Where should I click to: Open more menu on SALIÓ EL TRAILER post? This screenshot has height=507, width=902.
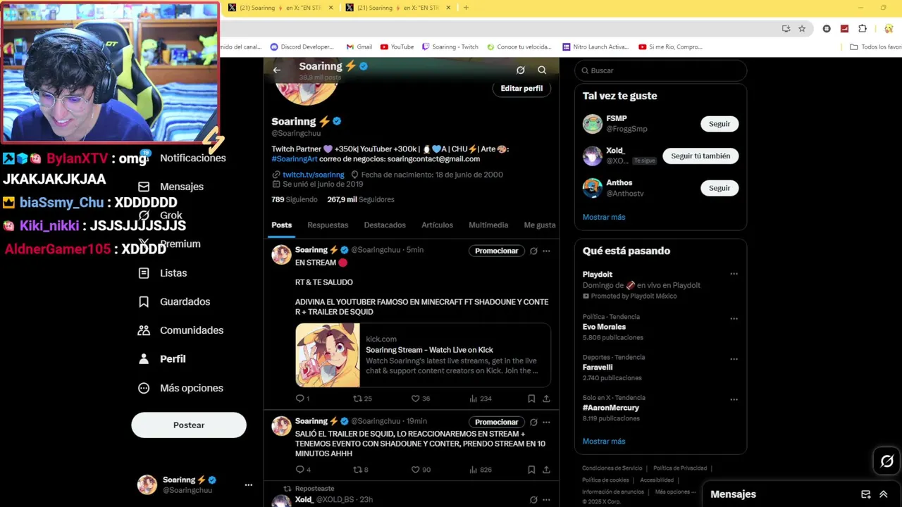pyautogui.click(x=546, y=422)
